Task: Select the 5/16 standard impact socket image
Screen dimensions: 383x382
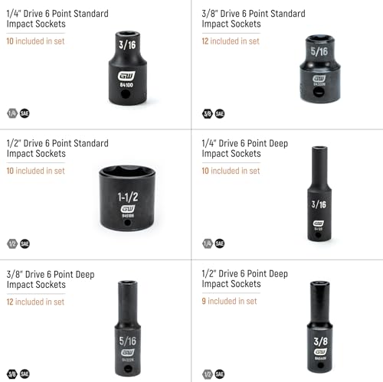Action: click(320, 69)
